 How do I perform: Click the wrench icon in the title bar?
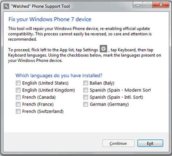click(x=6, y=6)
